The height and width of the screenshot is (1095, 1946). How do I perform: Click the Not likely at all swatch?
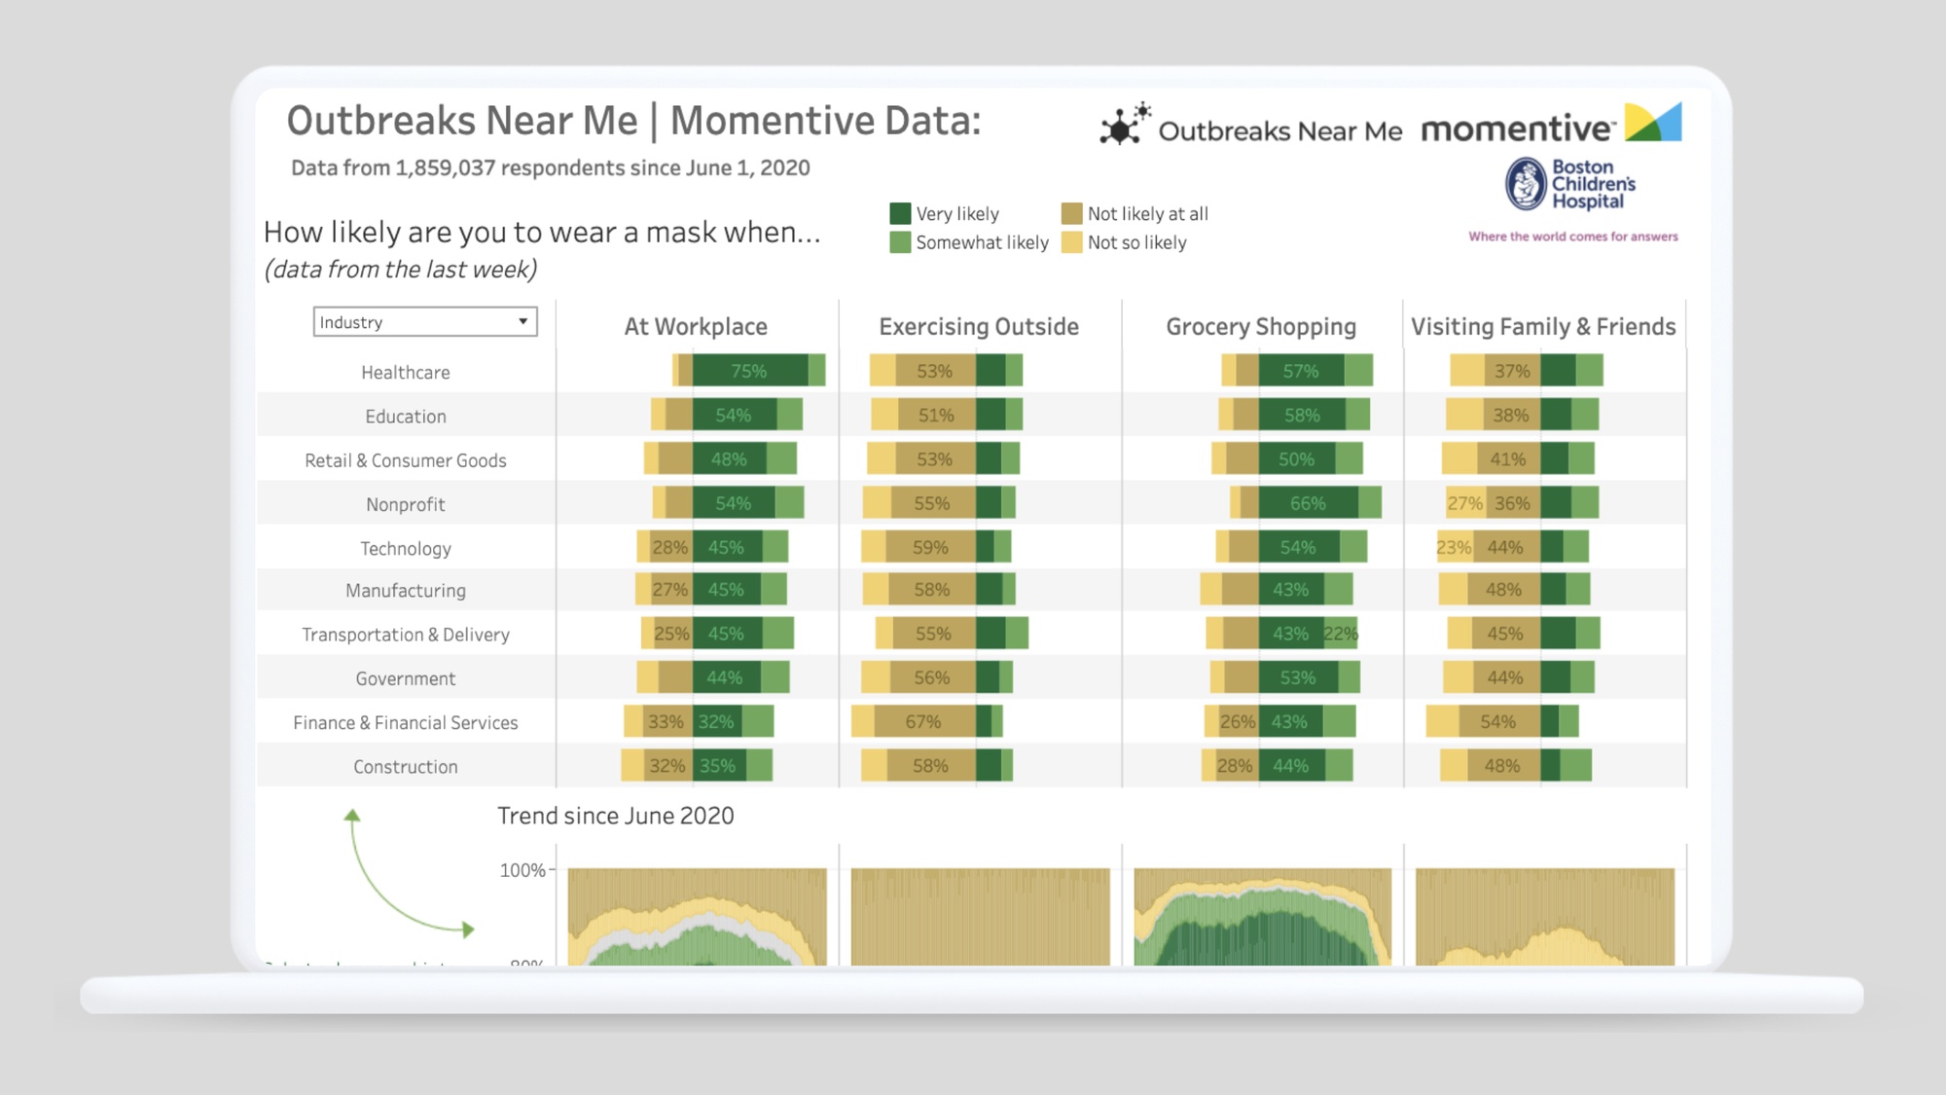(1071, 214)
